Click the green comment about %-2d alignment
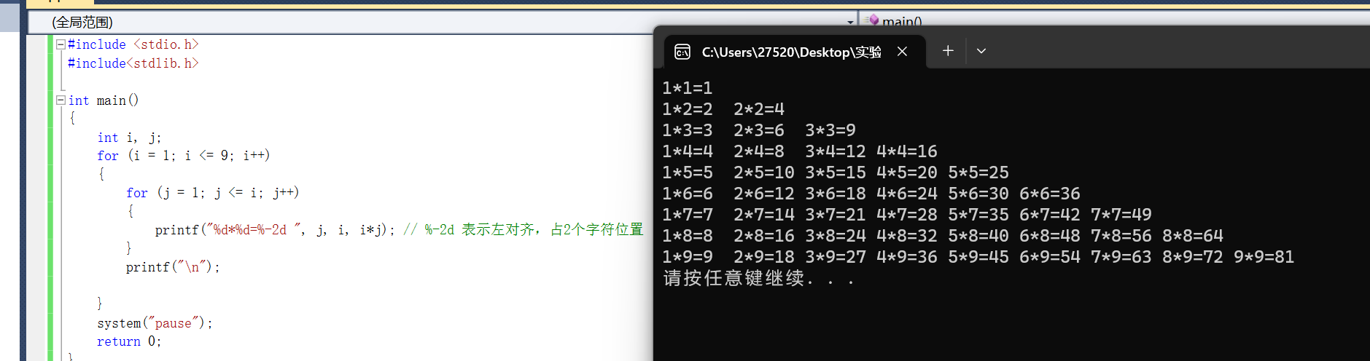The height and width of the screenshot is (361, 1370). [524, 230]
